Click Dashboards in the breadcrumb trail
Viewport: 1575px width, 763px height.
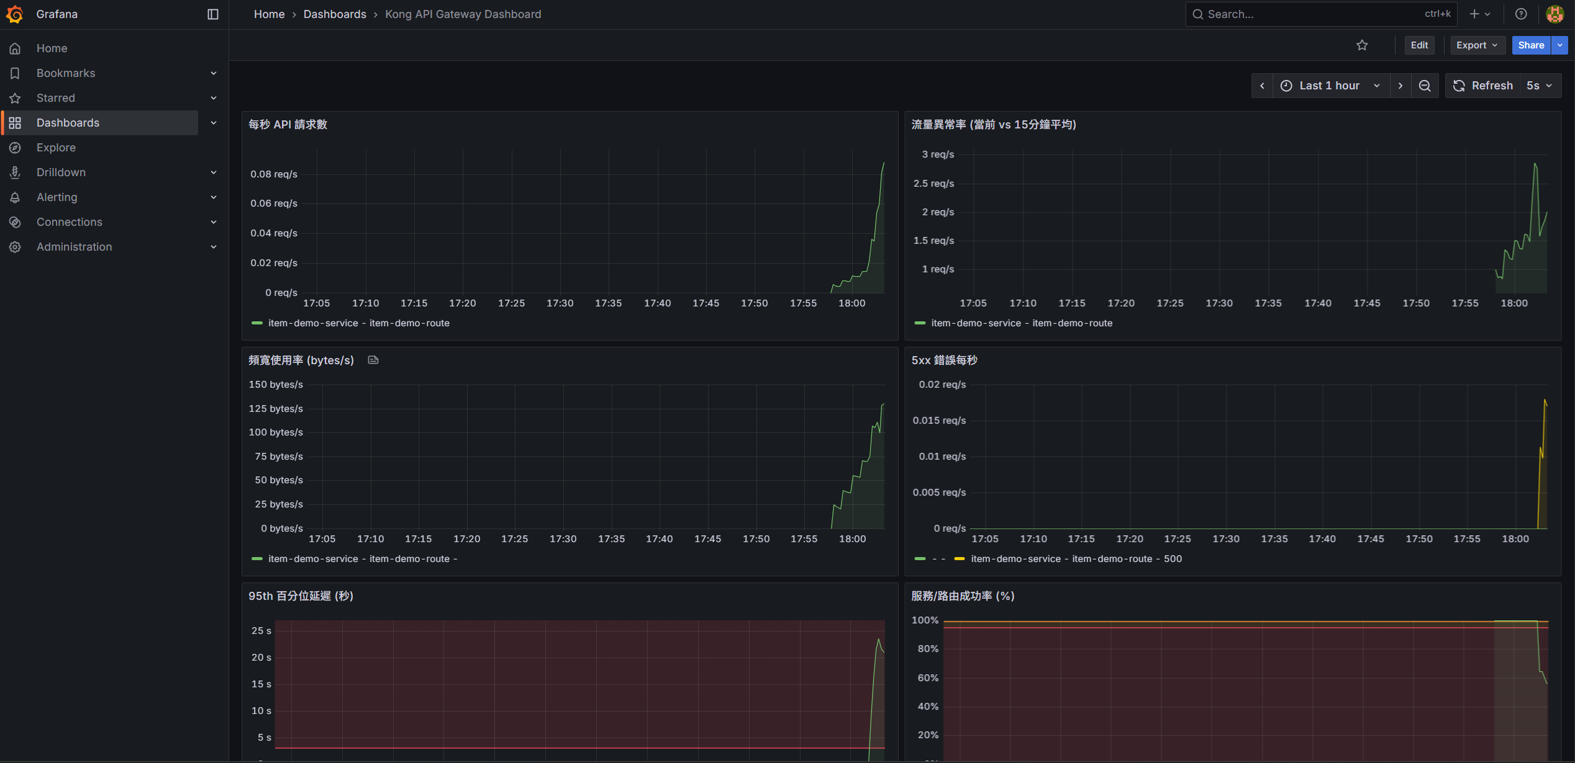click(335, 14)
